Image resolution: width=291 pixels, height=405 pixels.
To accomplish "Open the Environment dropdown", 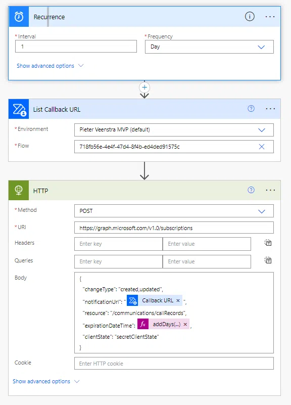I will click(x=174, y=129).
